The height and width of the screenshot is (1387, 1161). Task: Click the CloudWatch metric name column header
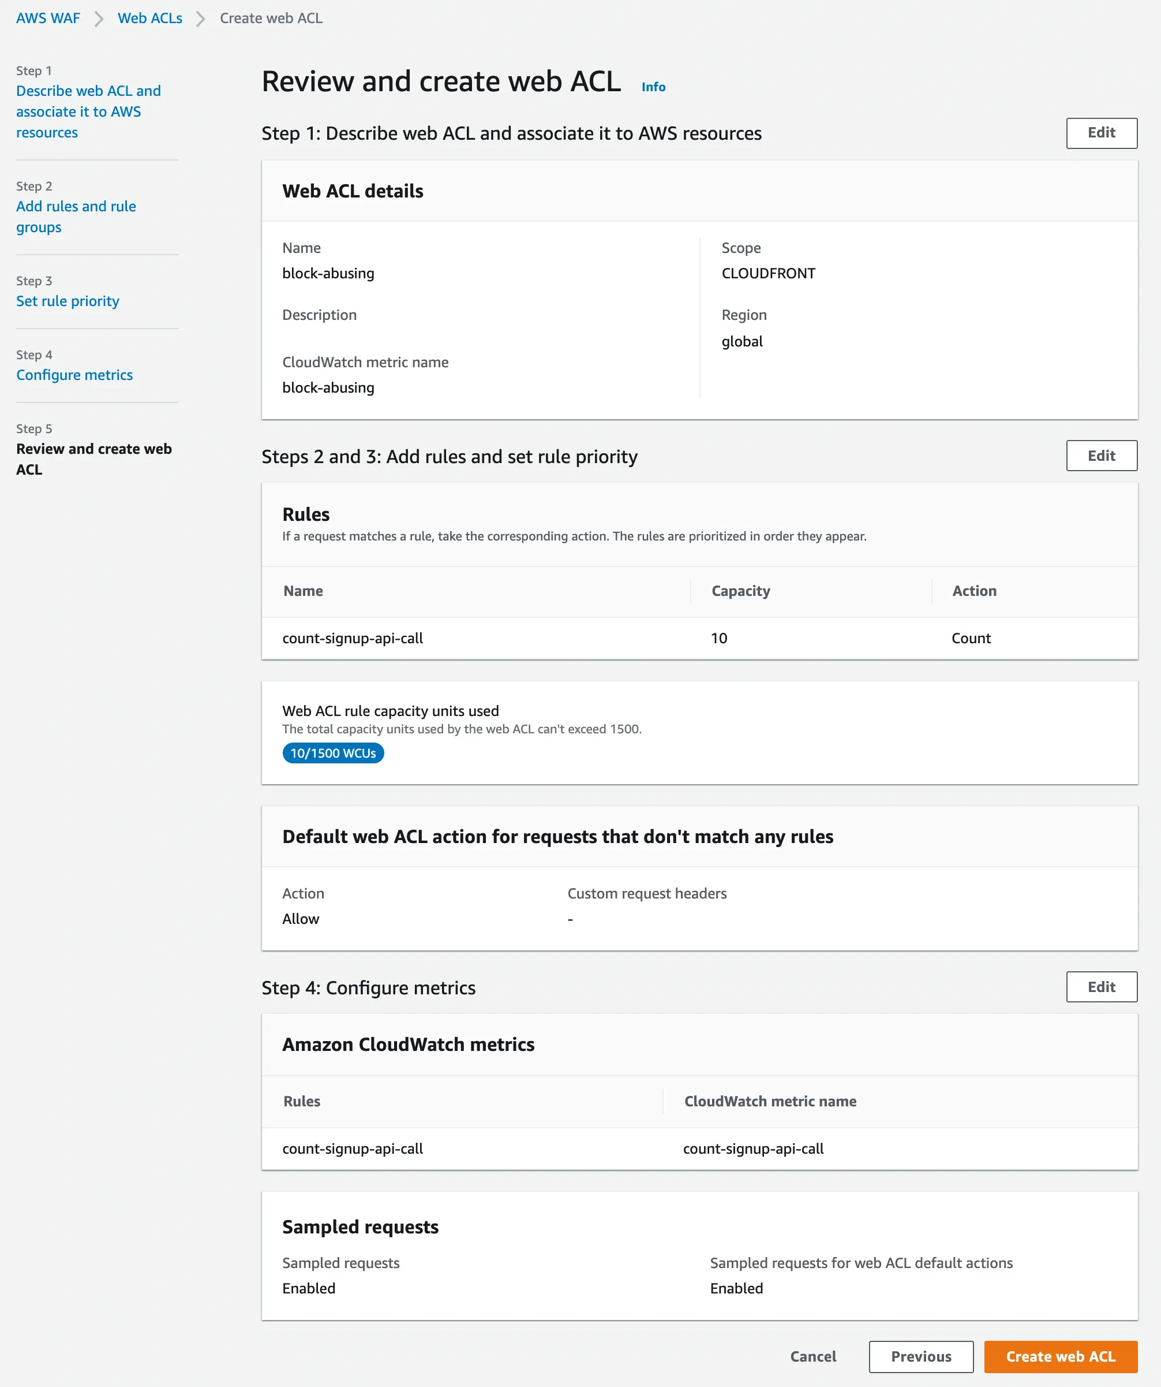point(770,1101)
